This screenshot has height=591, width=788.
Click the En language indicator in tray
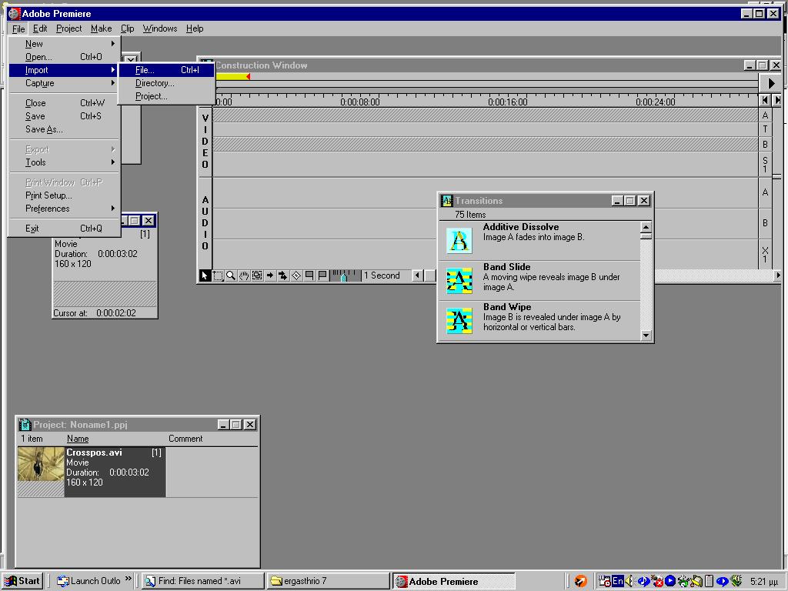pyautogui.click(x=618, y=581)
